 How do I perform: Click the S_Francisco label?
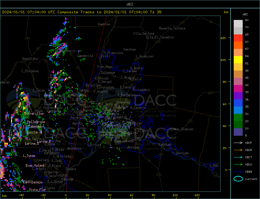point(114,53)
